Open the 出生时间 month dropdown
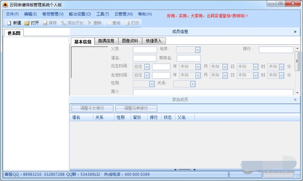 click(x=198, y=67)
